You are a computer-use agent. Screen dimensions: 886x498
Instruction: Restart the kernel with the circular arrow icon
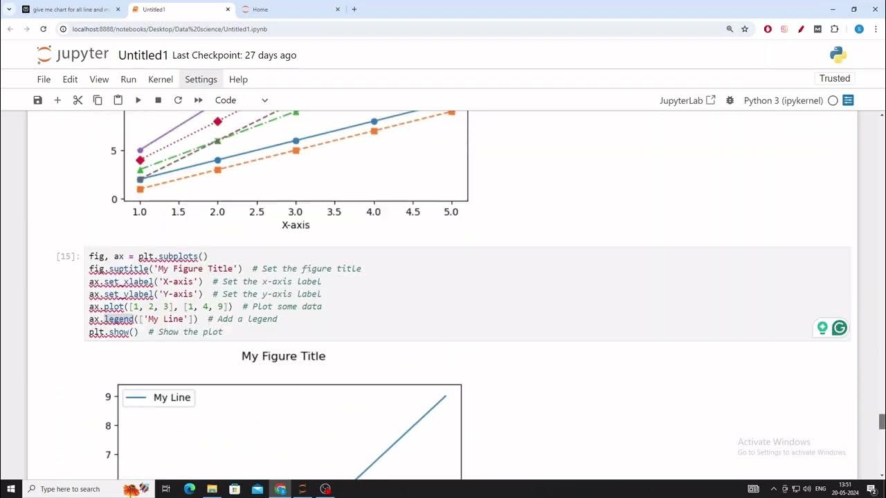[178, 100]
